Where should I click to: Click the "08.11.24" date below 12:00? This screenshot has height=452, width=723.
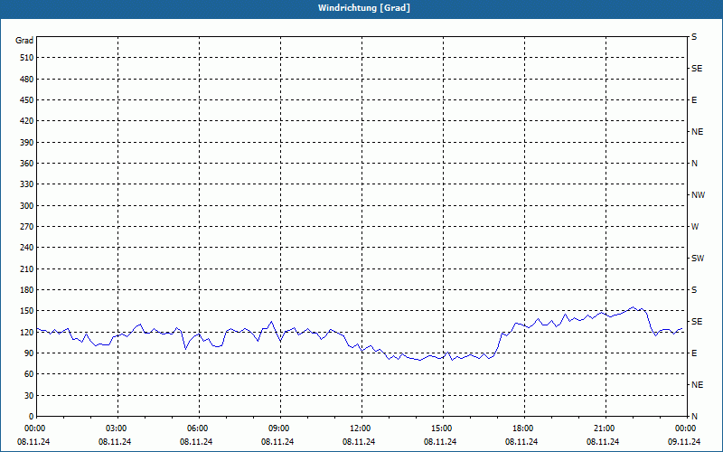359,442
